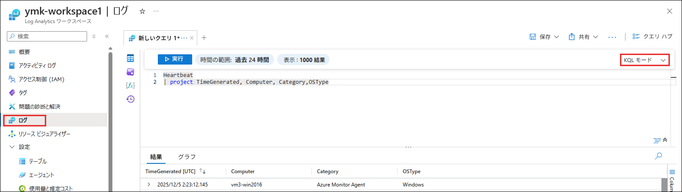Image resolution: width=682 pixels, height=192 pixels.
Task: Click the Heartbeat query line
Action: [x=178, y=75]
